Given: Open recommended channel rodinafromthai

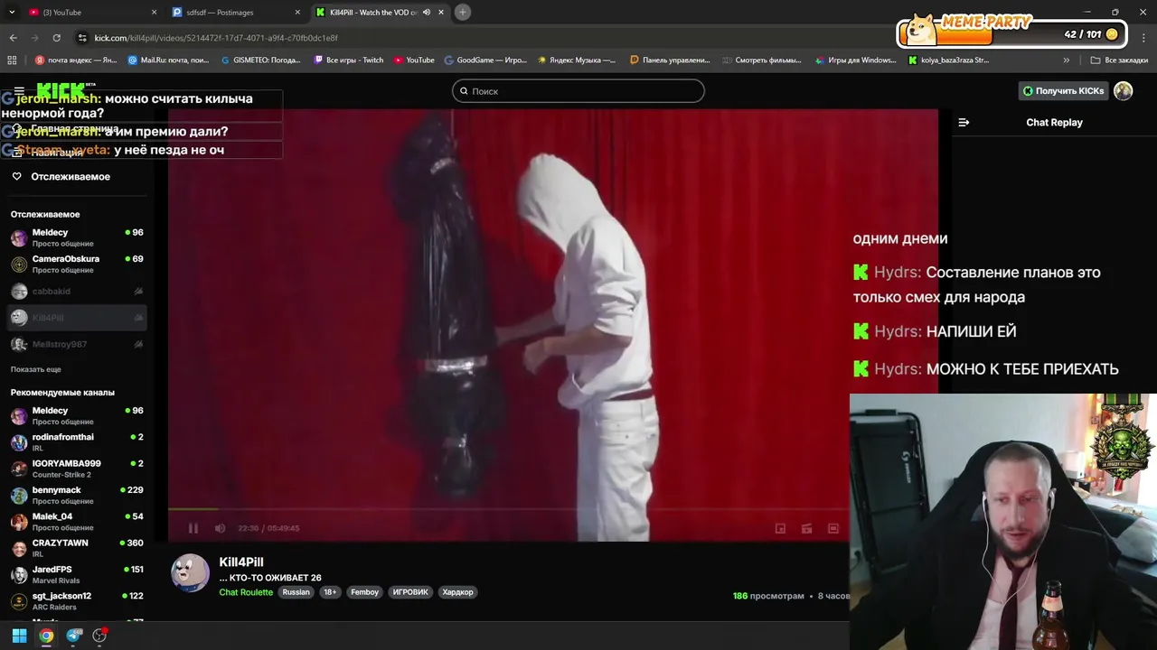Looking at the screenshot, I should (77, 442).
